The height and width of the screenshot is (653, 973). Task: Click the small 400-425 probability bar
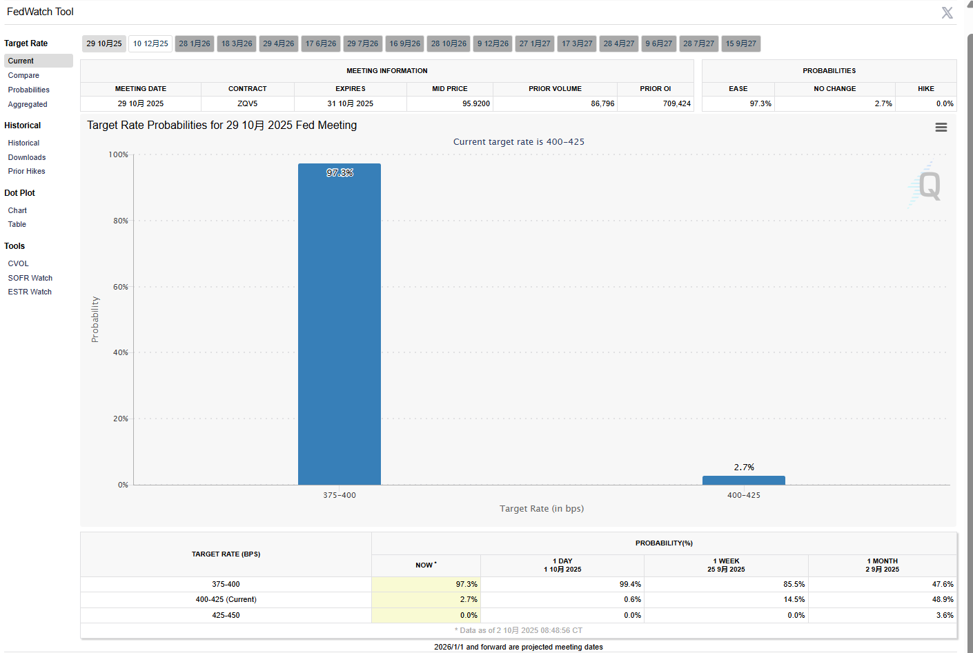(743, 480)
